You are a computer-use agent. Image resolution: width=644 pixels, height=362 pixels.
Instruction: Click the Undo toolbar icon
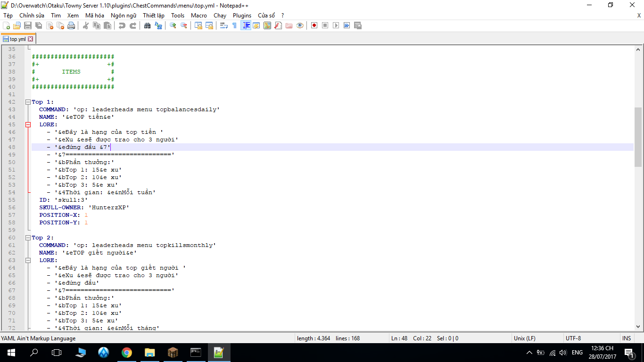pos(122,25)
